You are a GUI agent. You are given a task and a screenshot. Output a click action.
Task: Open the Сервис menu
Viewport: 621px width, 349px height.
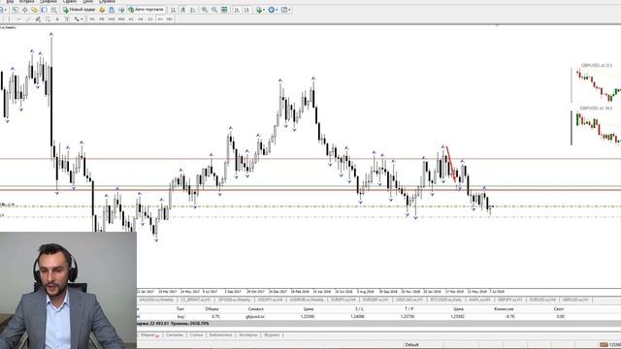tap(70, 2)
